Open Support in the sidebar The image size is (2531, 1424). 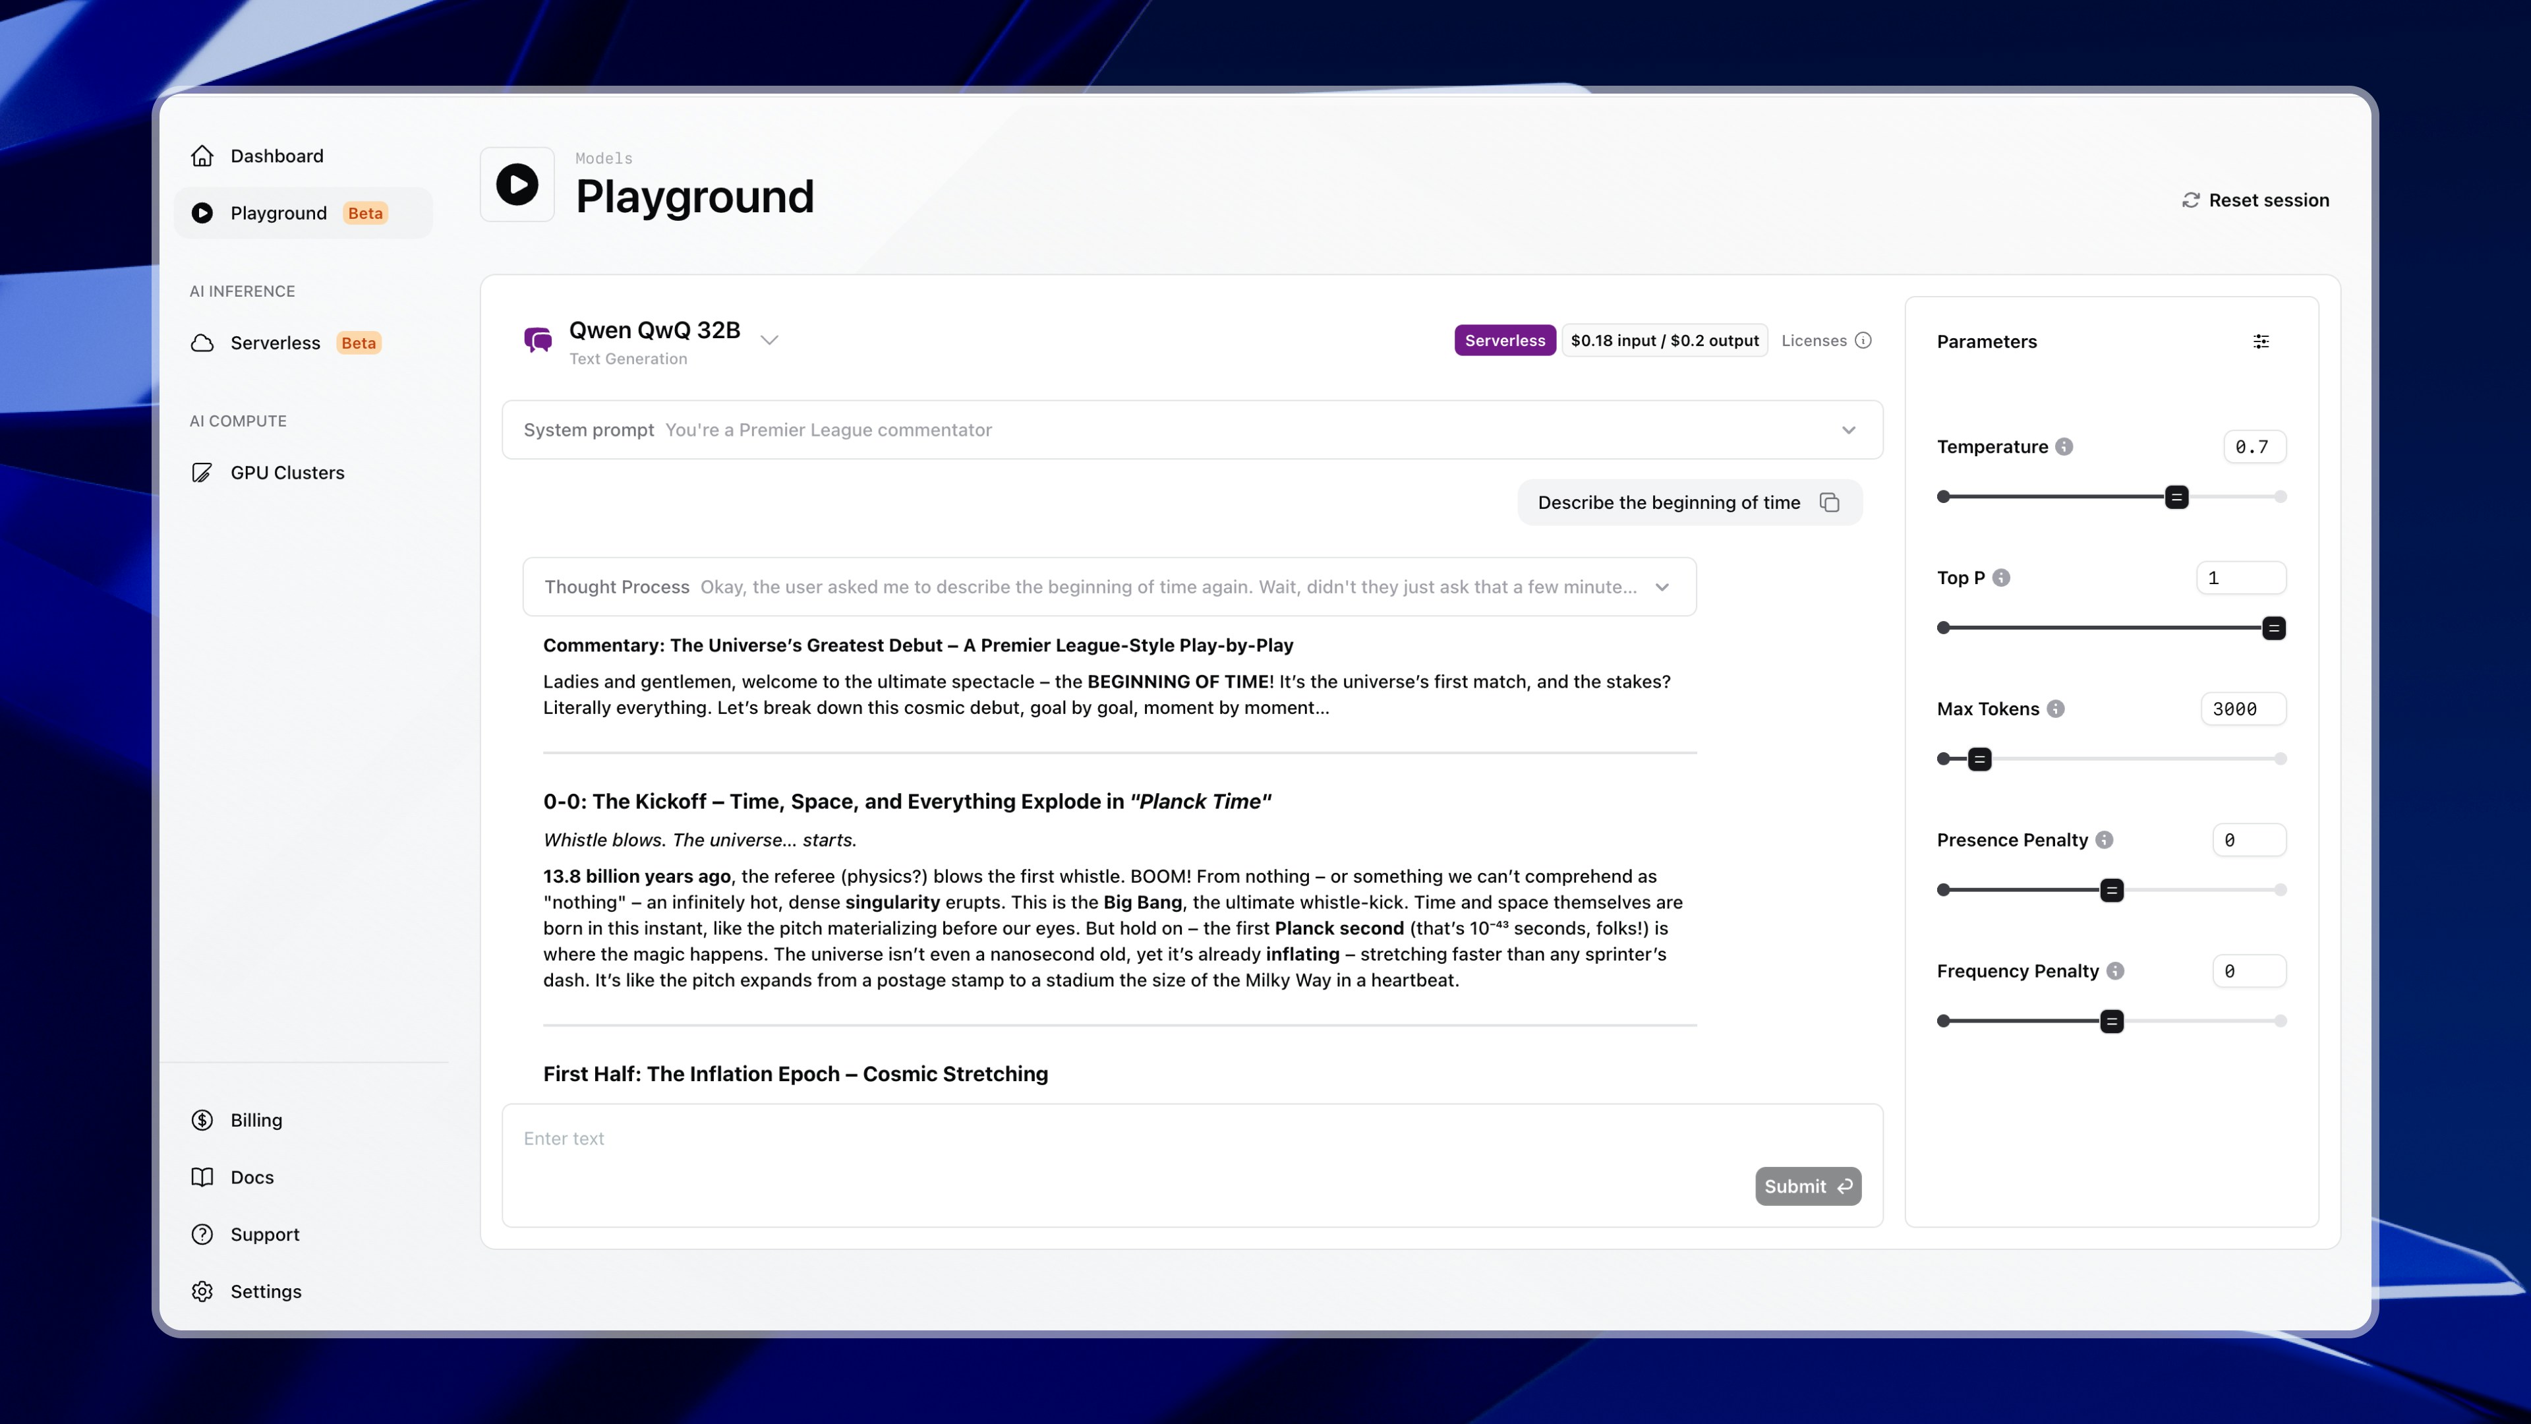tap(303, 1234)
